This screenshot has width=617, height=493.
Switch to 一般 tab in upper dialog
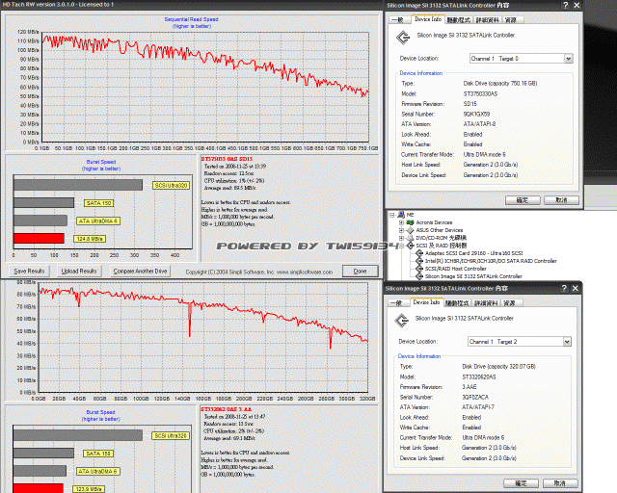(398, 20)
